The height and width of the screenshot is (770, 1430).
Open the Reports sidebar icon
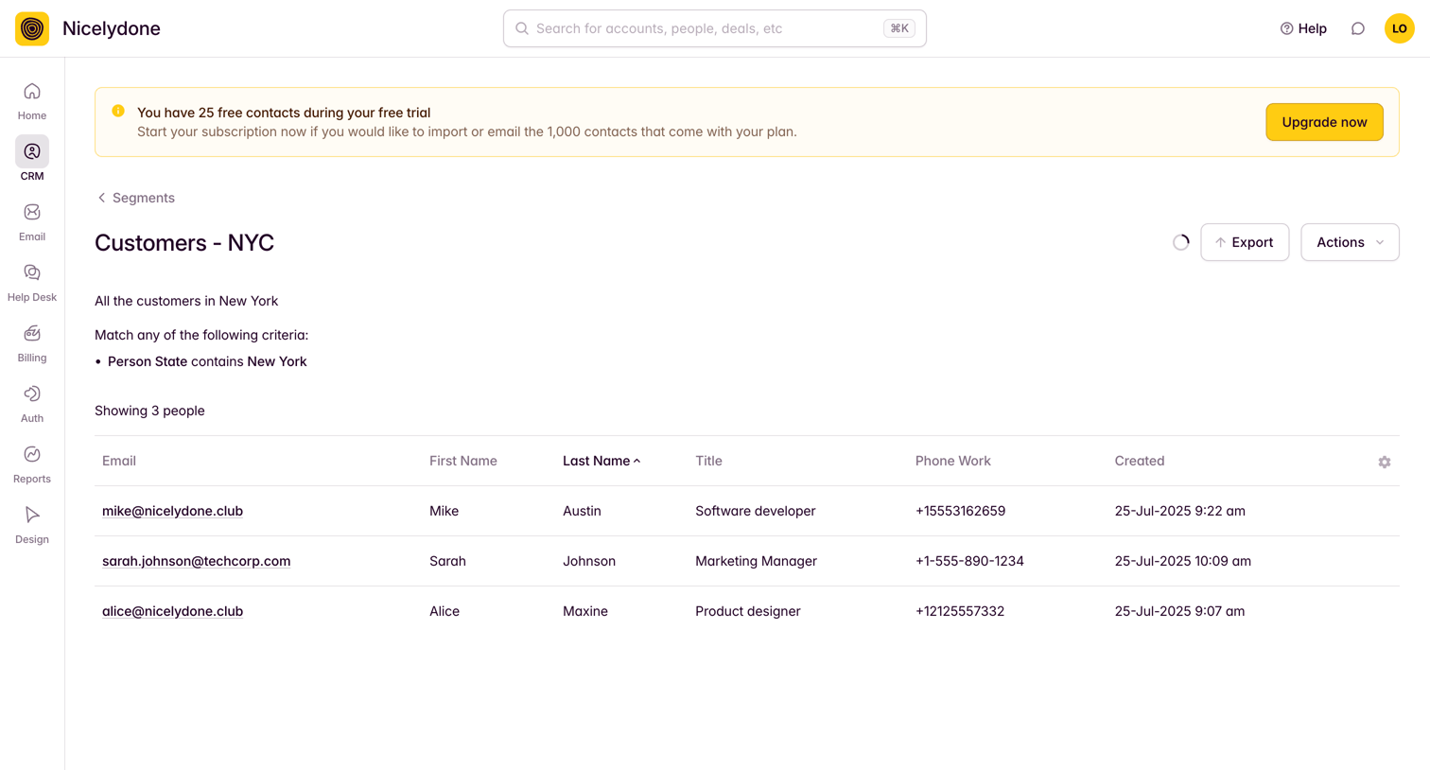[x=32, y=455]
